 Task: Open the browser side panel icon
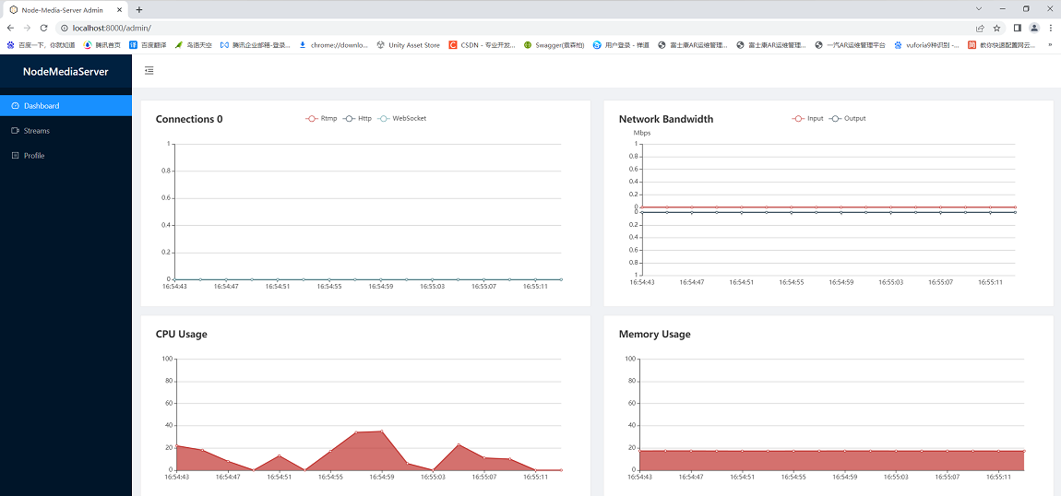1018,28
